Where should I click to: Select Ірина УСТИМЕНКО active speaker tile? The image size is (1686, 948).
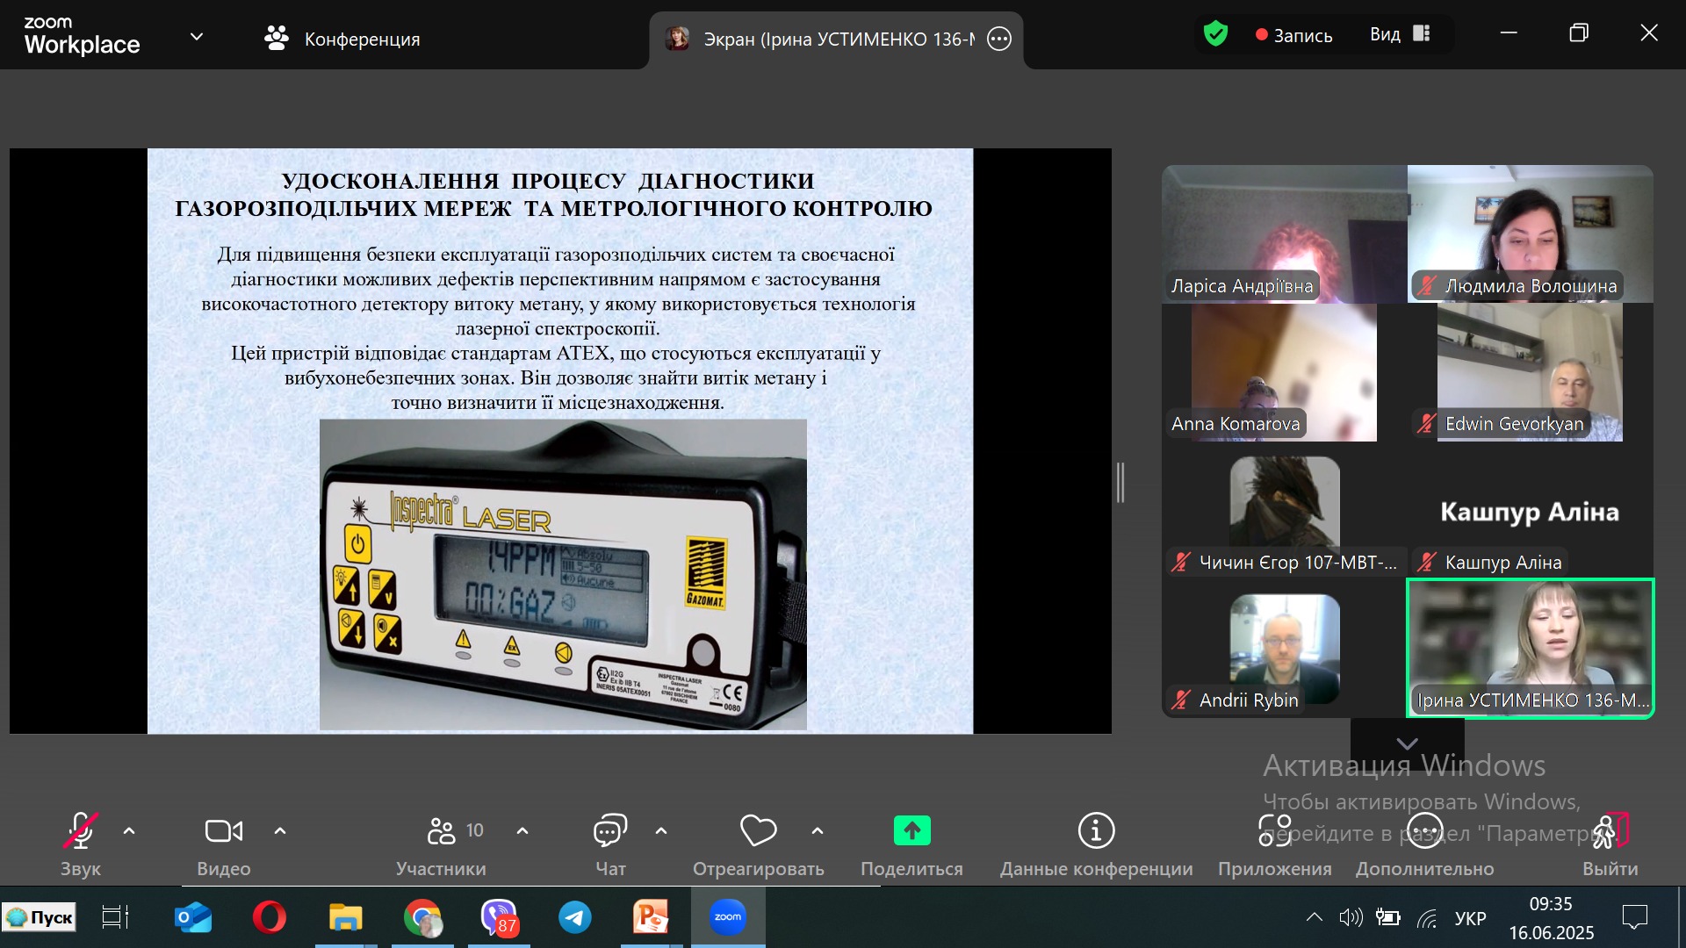[1531, 649]
